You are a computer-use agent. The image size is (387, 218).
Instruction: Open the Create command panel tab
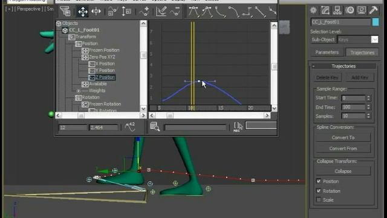coord(313,10)
